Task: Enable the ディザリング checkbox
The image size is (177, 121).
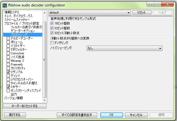Action: (52, 43)
